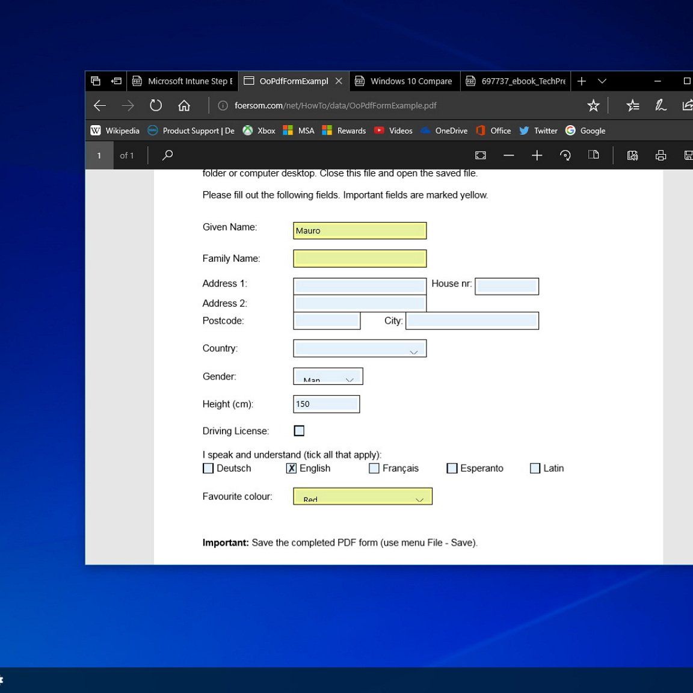Open the PDF search magnifier
Screen dimensions: 693x693
tap(168, 155)
